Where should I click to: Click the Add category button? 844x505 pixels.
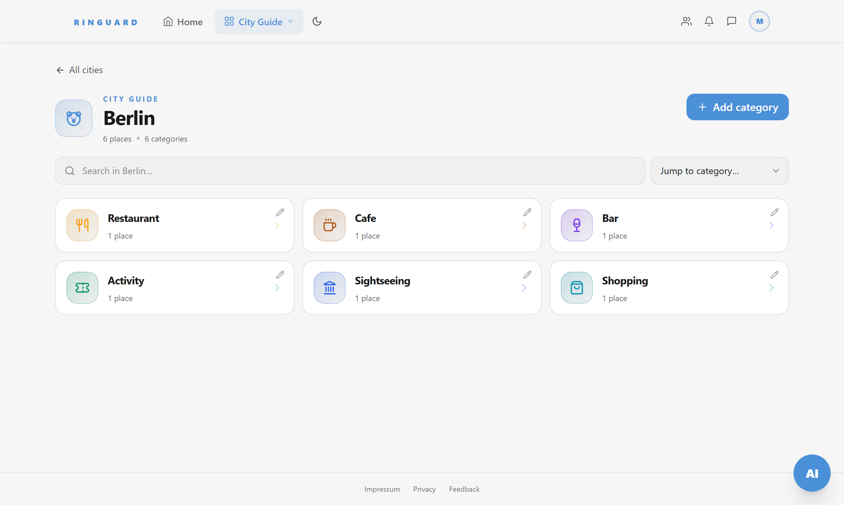737,107
